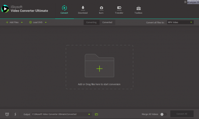
Task: Click the iSkysoft logo icon
Action: point(5,9)
